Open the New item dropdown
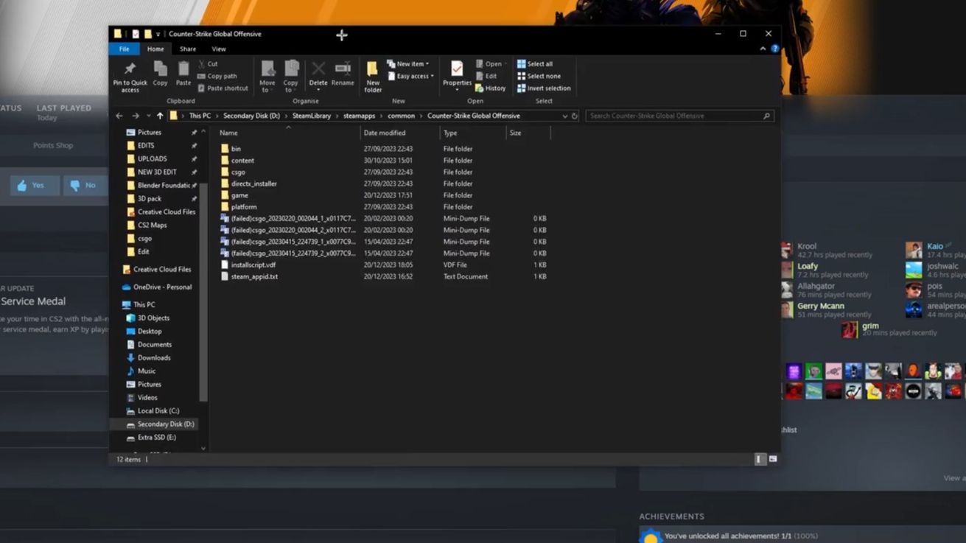 coord(409,64)
